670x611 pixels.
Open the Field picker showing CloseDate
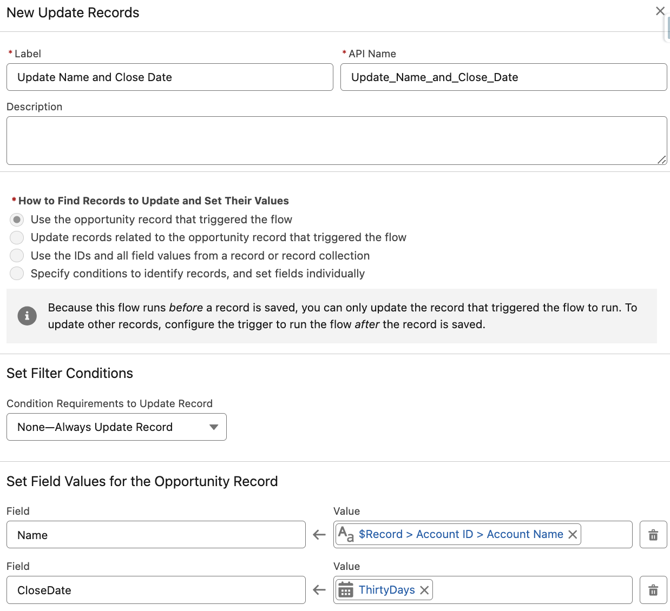tap(156, 590)
